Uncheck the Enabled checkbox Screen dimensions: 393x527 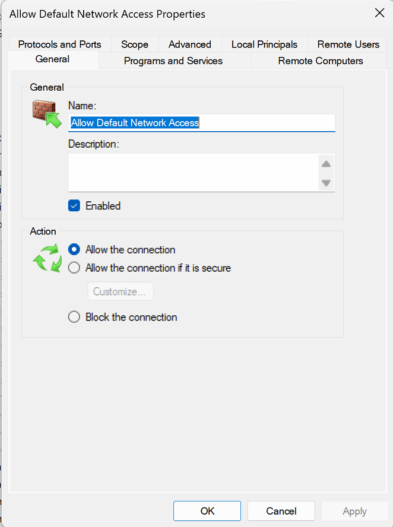[74, 206]
